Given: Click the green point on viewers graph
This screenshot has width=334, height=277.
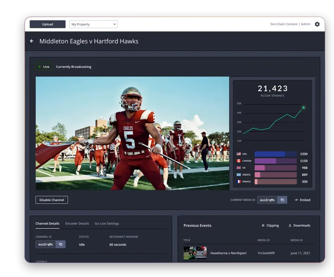Looking at the screenshot, I should pos(303,107).
